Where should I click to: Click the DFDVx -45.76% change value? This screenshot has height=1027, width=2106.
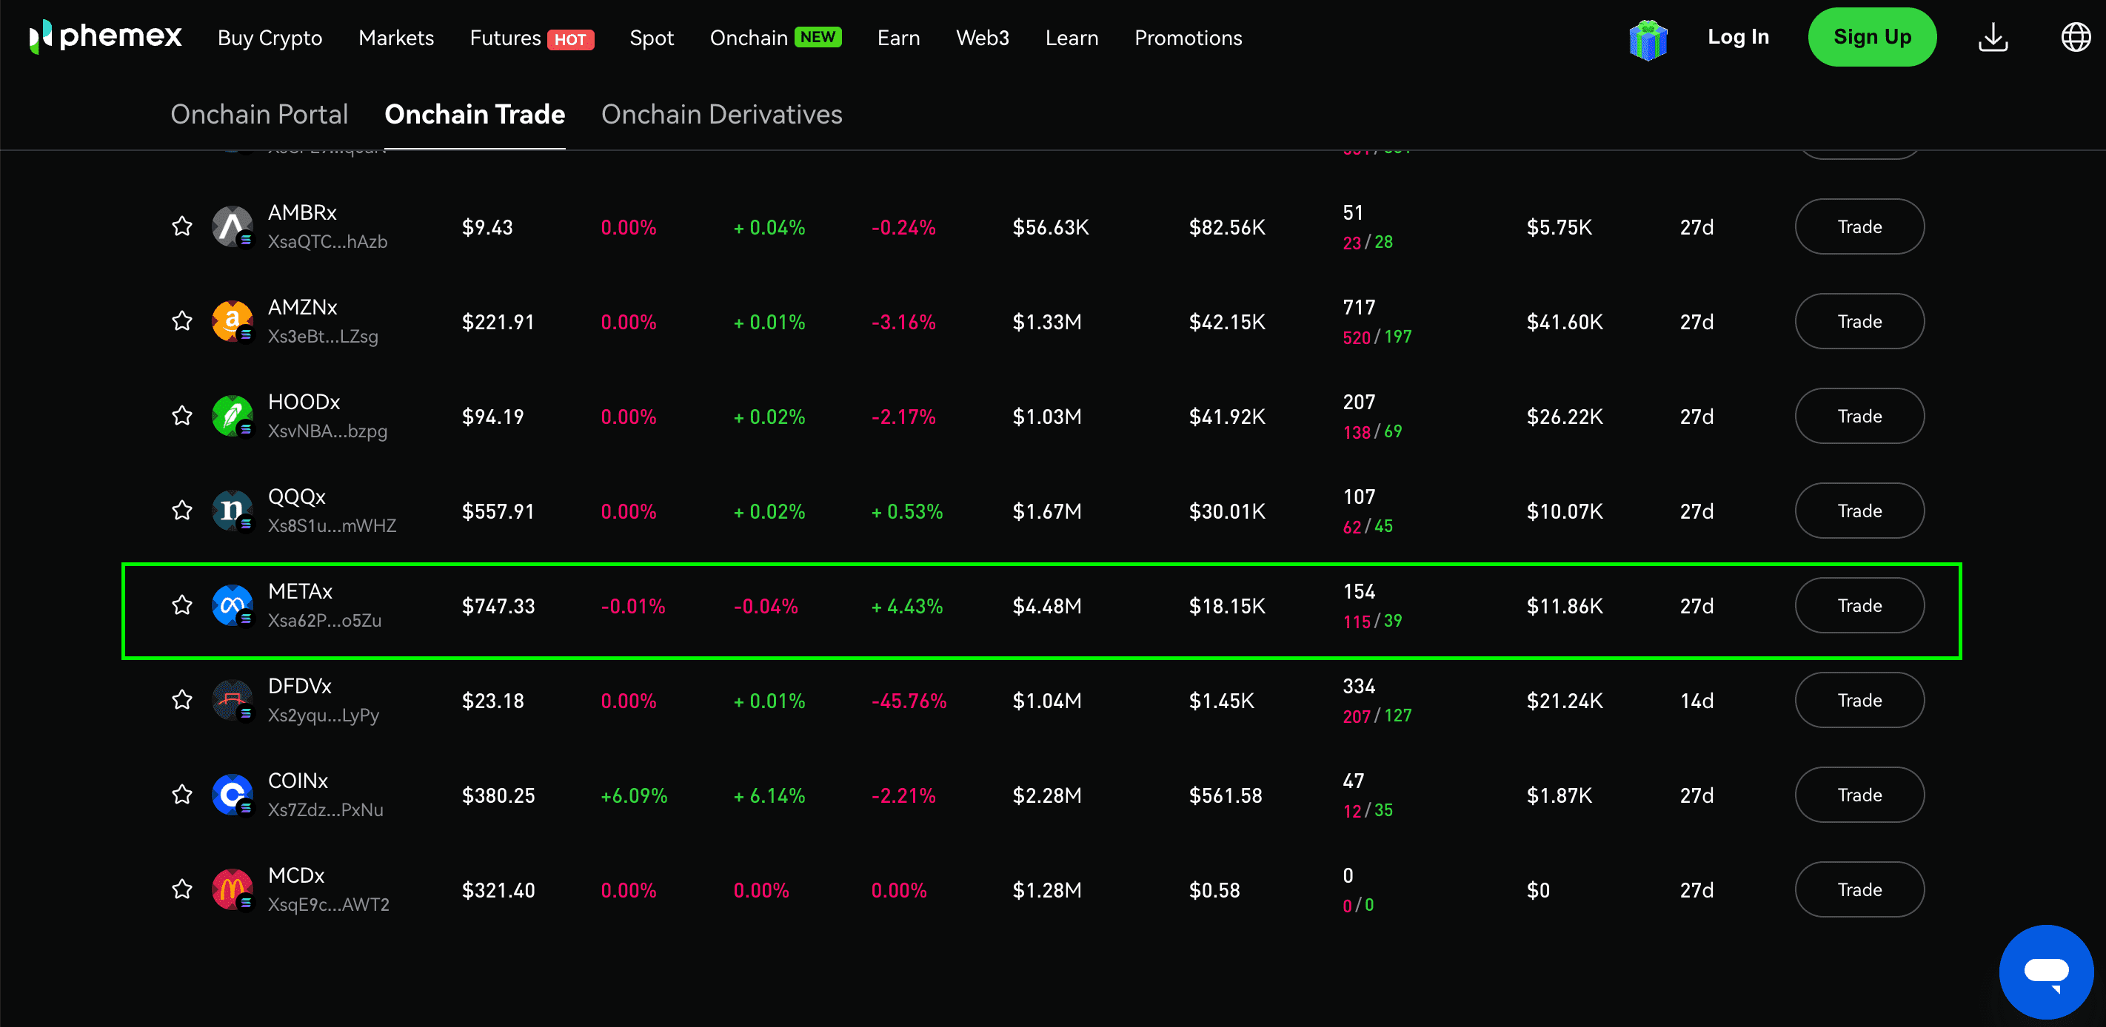(x=909, y=701)
